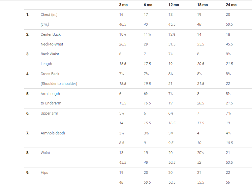The width and height of the screenshot is (252, 188).
Task: Select the Center Back row label
Action: pyautogui.click(x=51, y=34)
